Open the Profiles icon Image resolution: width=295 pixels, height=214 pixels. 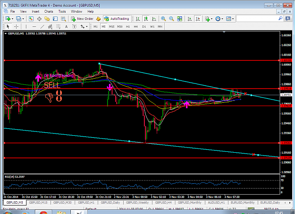[18, 19]
